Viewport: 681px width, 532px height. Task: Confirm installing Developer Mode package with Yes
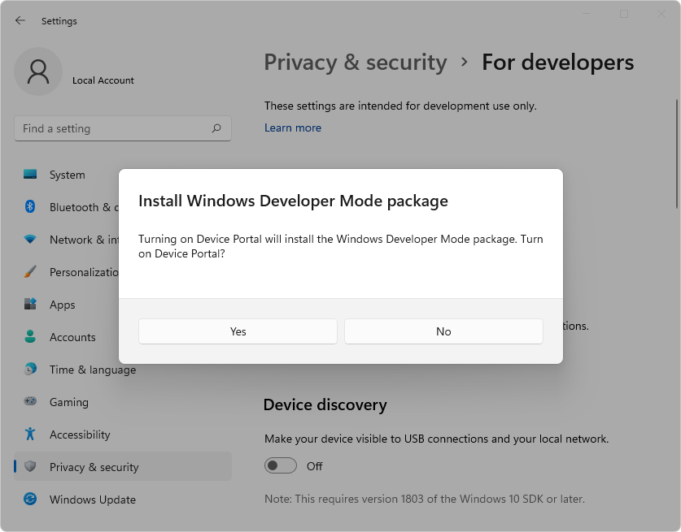coord(238,331)
